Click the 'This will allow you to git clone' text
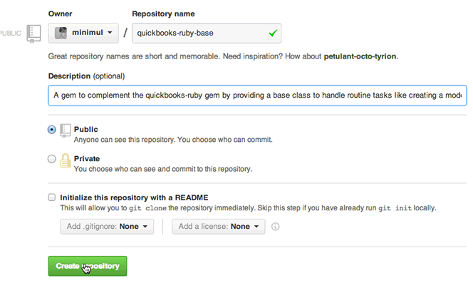473x288 pixels. [248, 208]
